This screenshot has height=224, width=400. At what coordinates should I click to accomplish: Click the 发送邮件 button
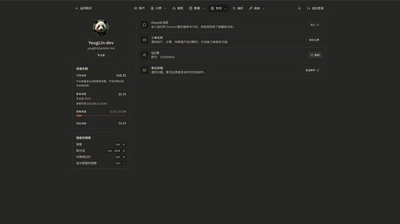point(312,70)
